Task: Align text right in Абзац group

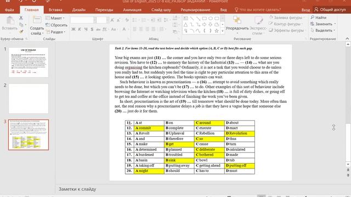Action: point(148,29)
